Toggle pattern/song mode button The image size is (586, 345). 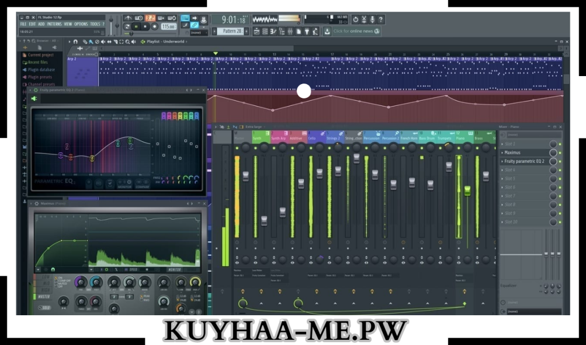[126, 27]
